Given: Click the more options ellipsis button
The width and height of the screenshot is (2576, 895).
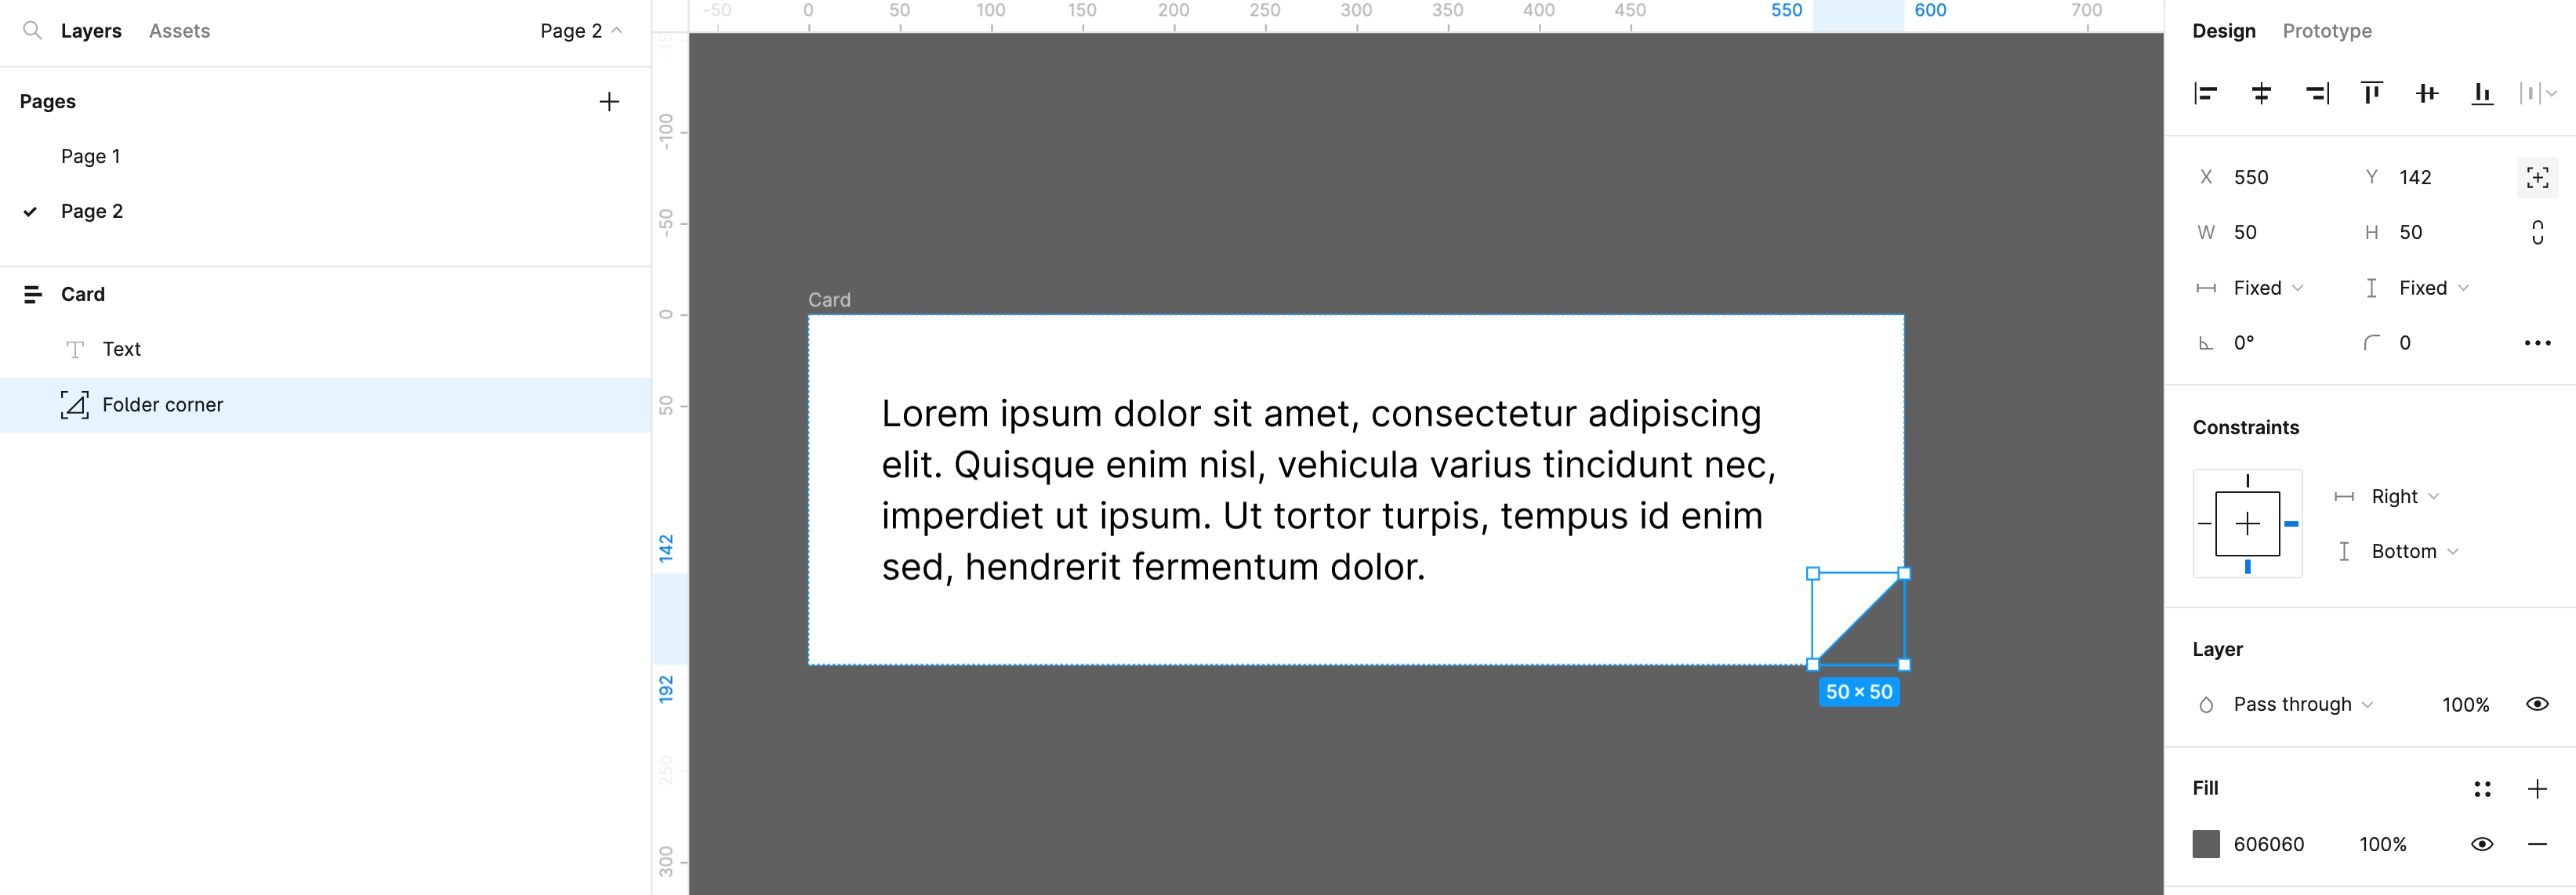Looking at the screenshot, I should pos(2537,342).
